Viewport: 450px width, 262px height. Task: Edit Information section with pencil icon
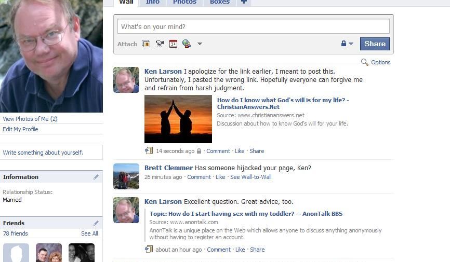[96, 177]
